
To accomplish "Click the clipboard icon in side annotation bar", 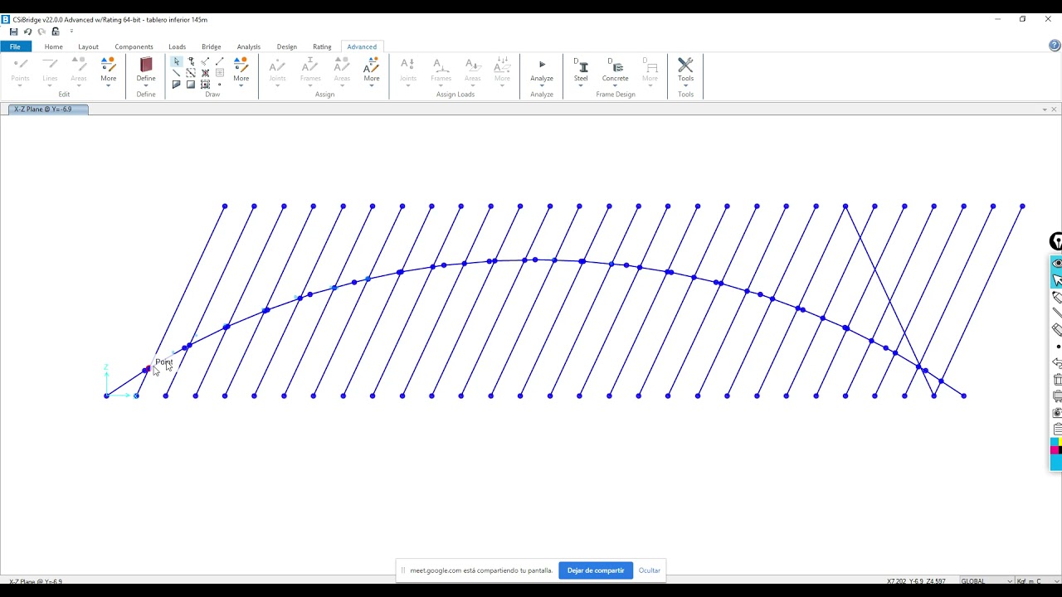I will coord(1057,429).
